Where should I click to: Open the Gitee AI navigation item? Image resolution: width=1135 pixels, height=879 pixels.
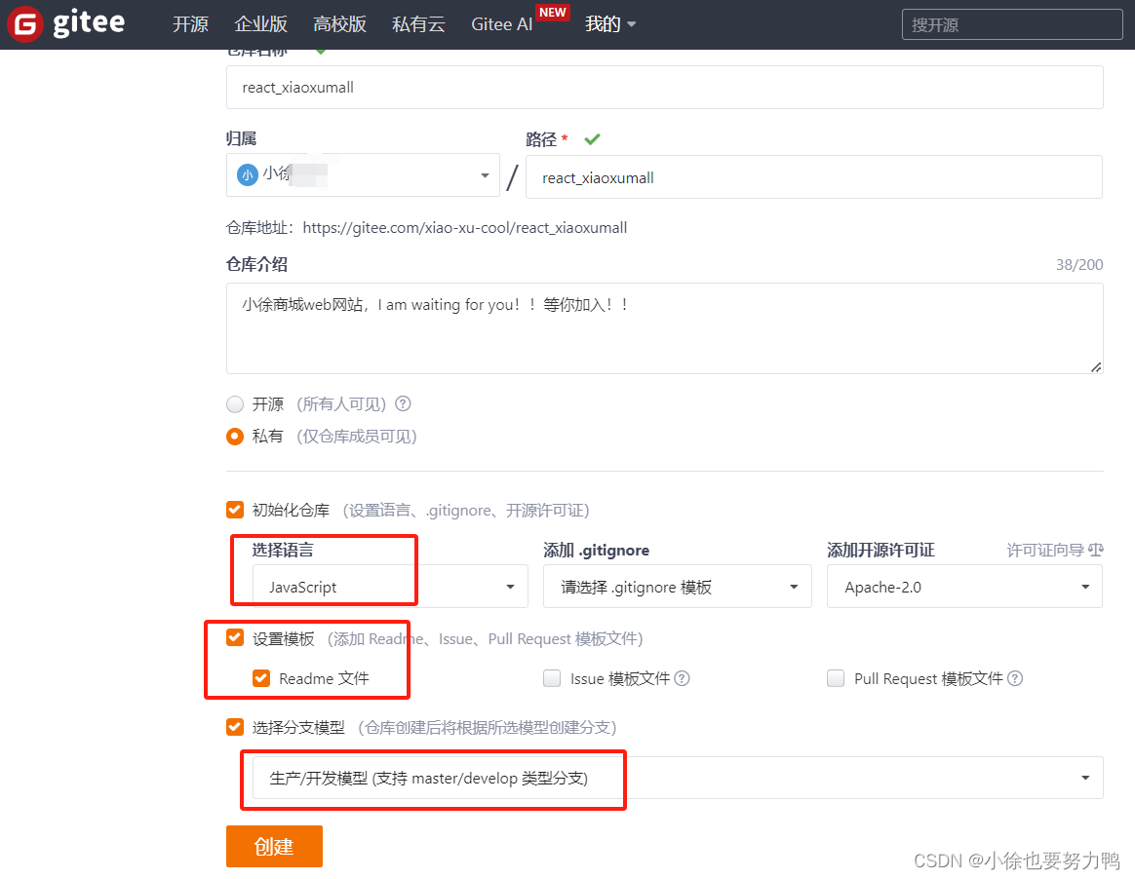[x=501, y=23]
